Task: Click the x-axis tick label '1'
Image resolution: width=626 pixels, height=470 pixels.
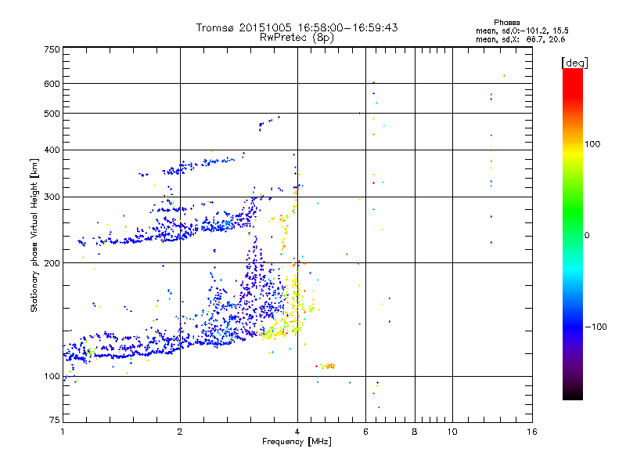Action: pyautogui.click(x=63, y=432)
